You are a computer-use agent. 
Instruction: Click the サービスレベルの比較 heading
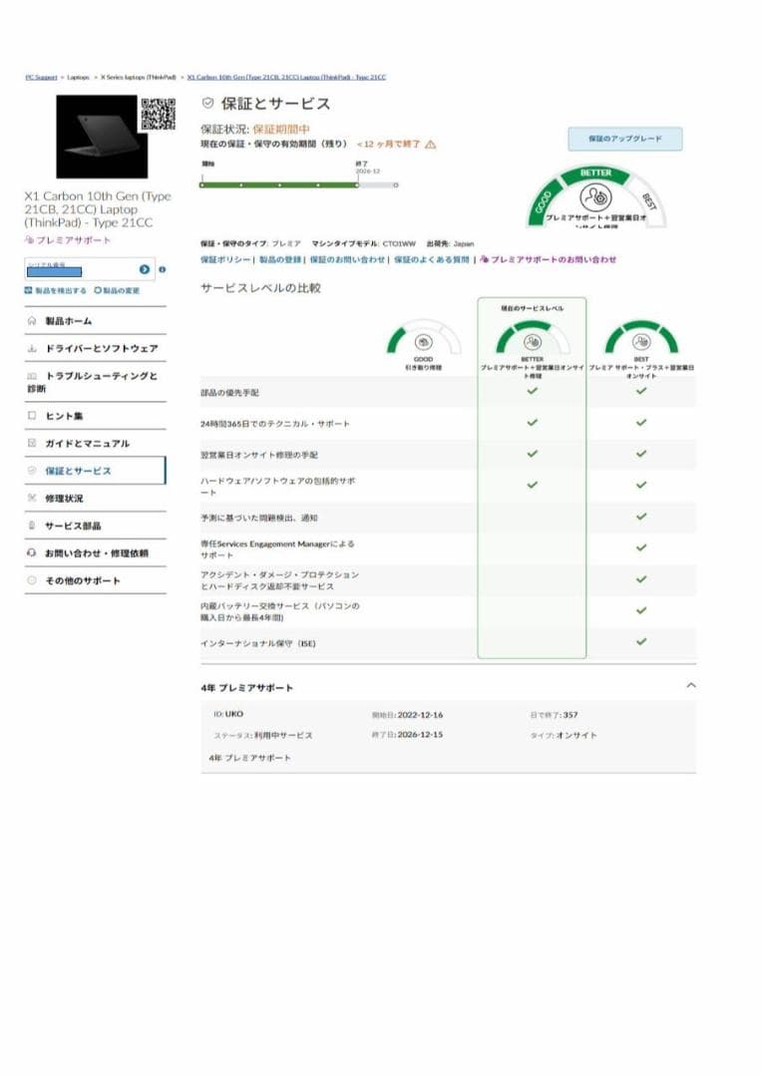tap(260, 288)
